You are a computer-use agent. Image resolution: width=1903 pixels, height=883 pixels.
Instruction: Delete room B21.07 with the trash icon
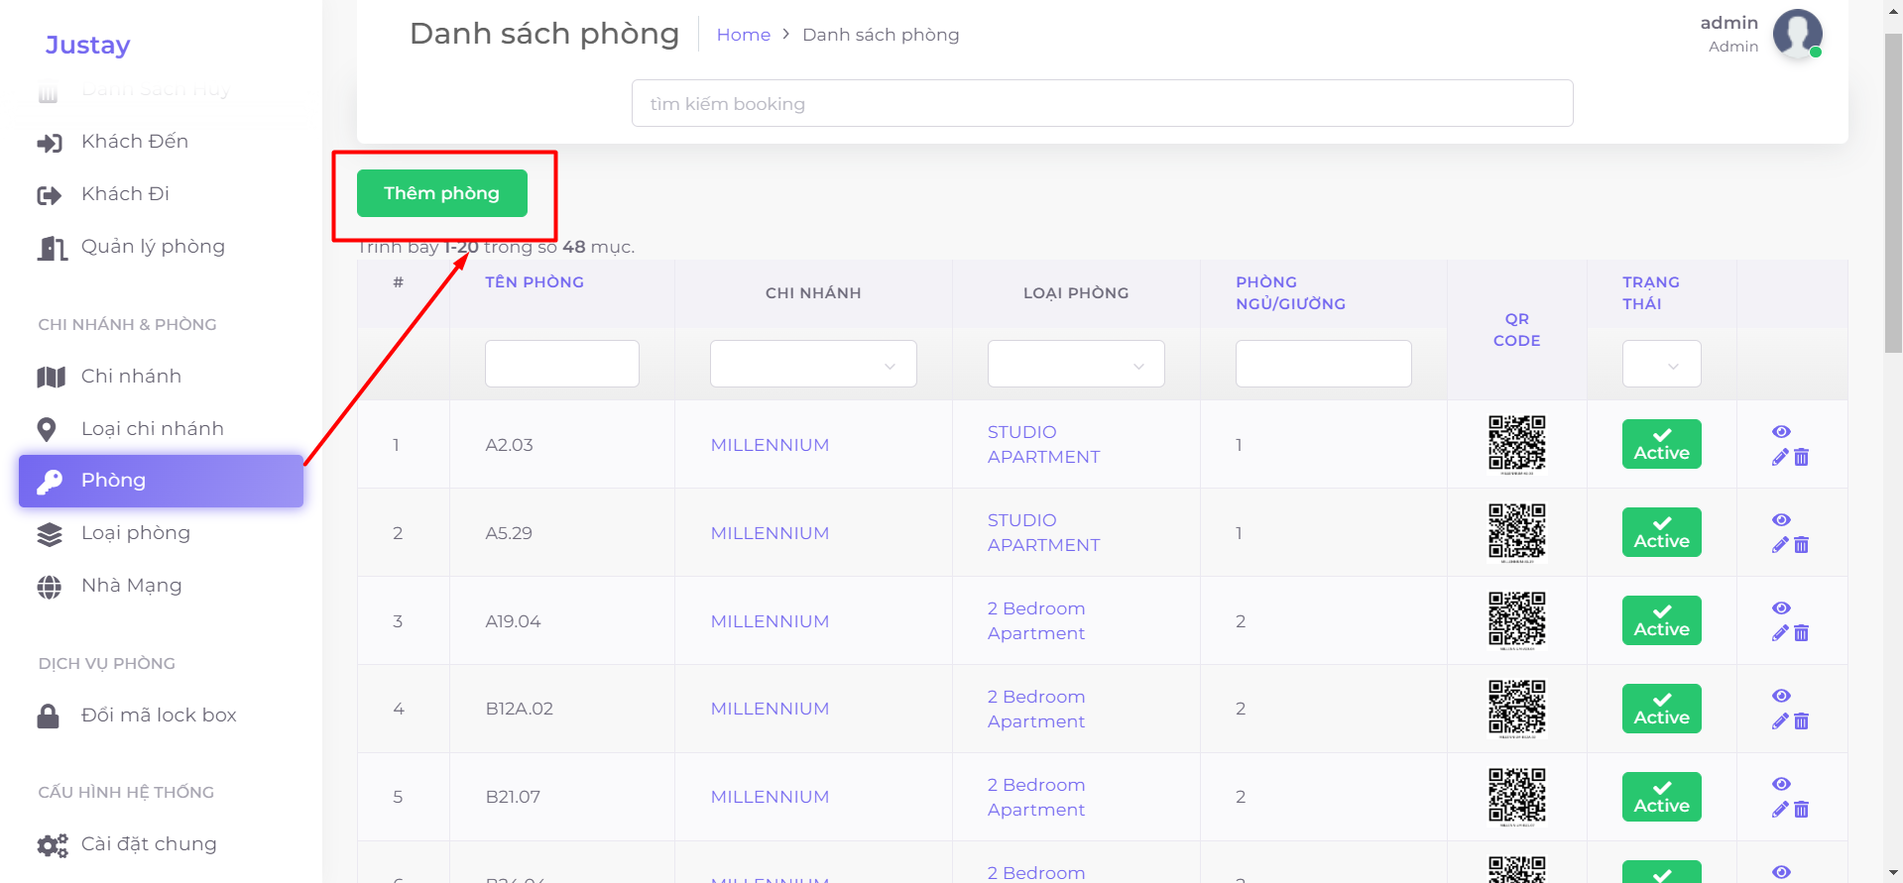1802,810
